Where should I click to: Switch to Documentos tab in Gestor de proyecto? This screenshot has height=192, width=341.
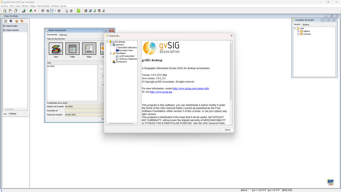[52, 34]
